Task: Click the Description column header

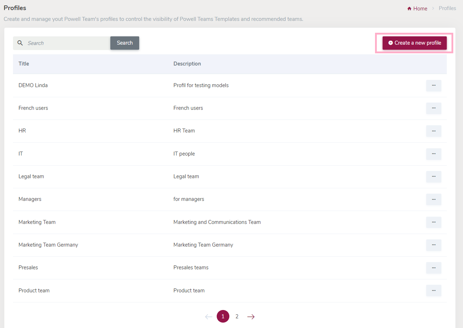Action: point(187,64)
